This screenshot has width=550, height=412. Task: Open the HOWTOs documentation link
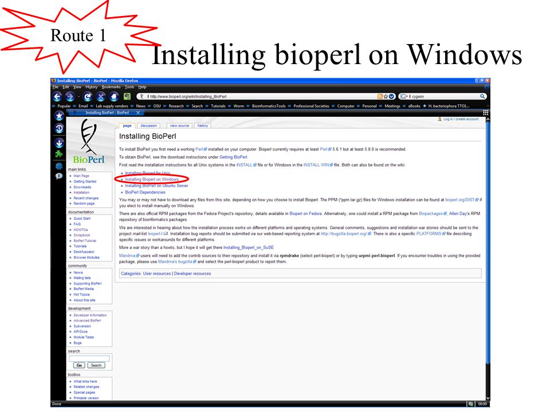tap(80, 230)
